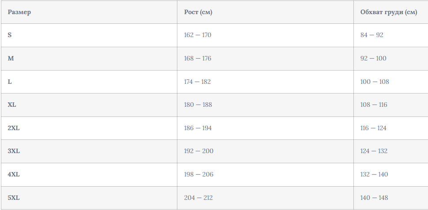Screen dimensions: 428x210
Task: Click height value 204 — 212
Action: pyautogui.click(x=199, y=198)
